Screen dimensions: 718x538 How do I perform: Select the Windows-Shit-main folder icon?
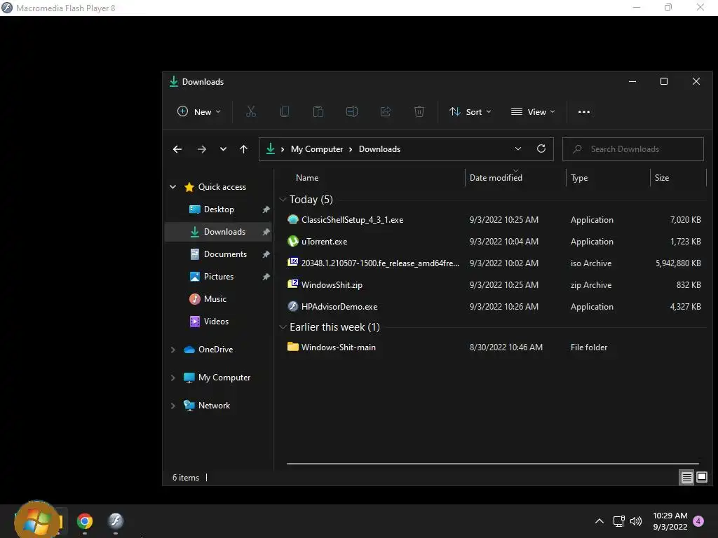(x=293, y=347)
